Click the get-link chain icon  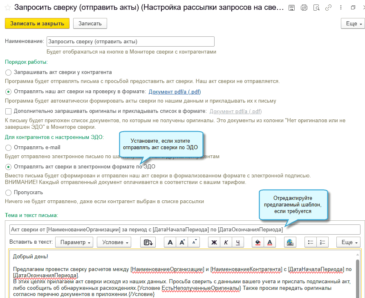click(328, 8)
